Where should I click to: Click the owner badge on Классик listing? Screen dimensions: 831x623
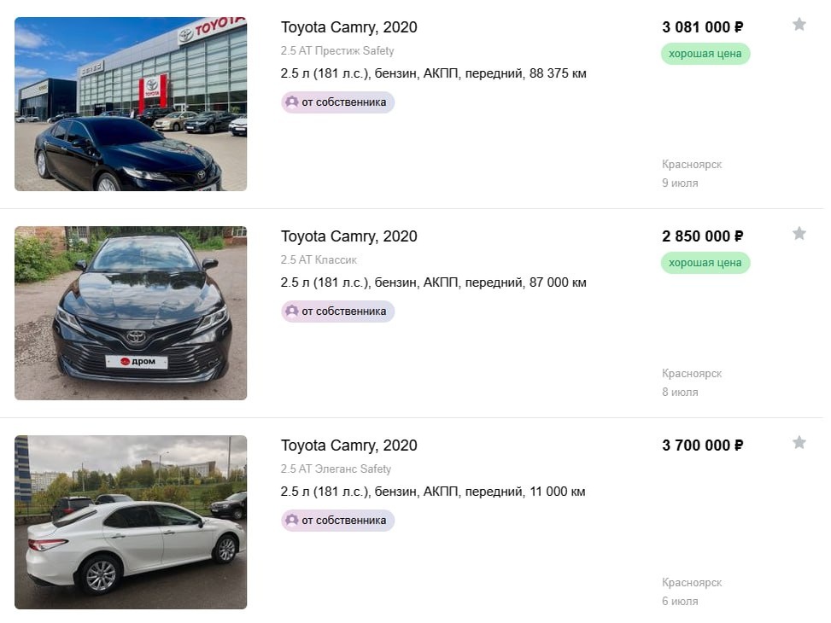(337, 311)
